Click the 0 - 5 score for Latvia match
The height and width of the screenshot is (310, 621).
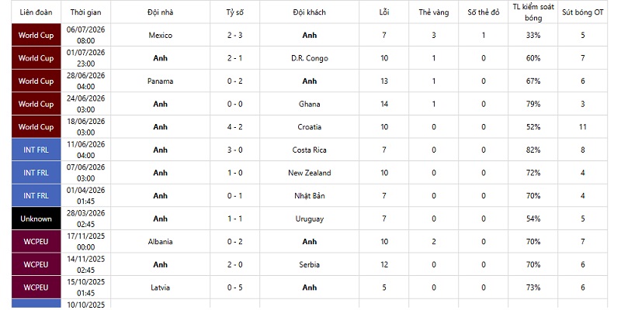coord(235,288)
